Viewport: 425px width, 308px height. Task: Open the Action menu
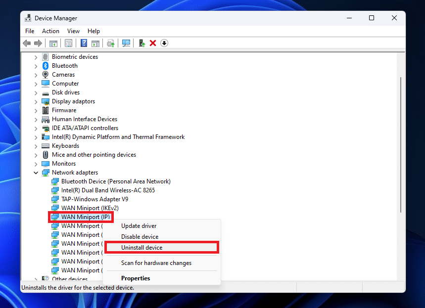point(50,31)
